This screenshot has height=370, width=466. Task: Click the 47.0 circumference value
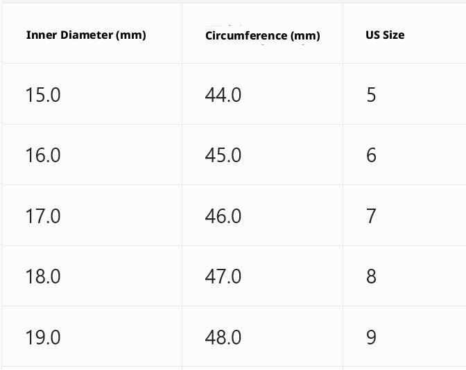[223, 276]
